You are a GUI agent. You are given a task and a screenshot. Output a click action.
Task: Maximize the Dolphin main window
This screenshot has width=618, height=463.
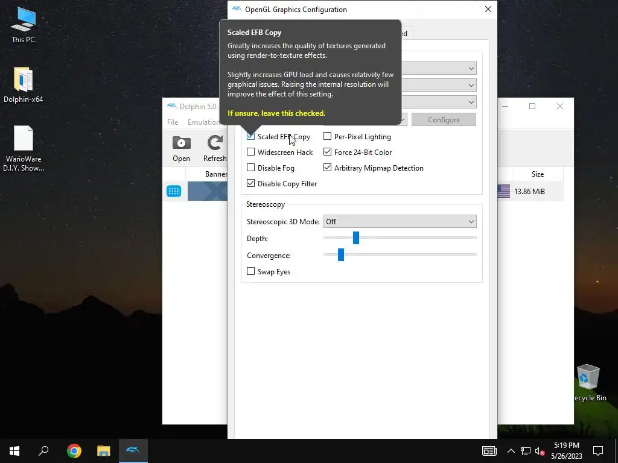click(x=532, y=106)
